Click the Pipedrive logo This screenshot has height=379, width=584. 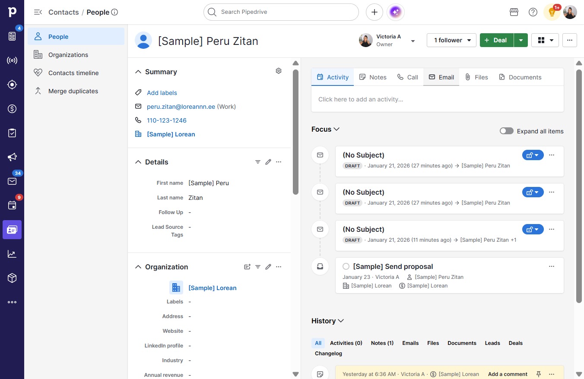point(12,12)
